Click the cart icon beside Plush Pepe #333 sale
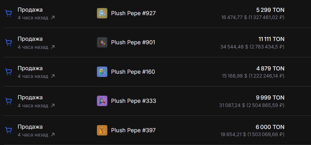Screen dimensions: 311x145 point(8,101)
